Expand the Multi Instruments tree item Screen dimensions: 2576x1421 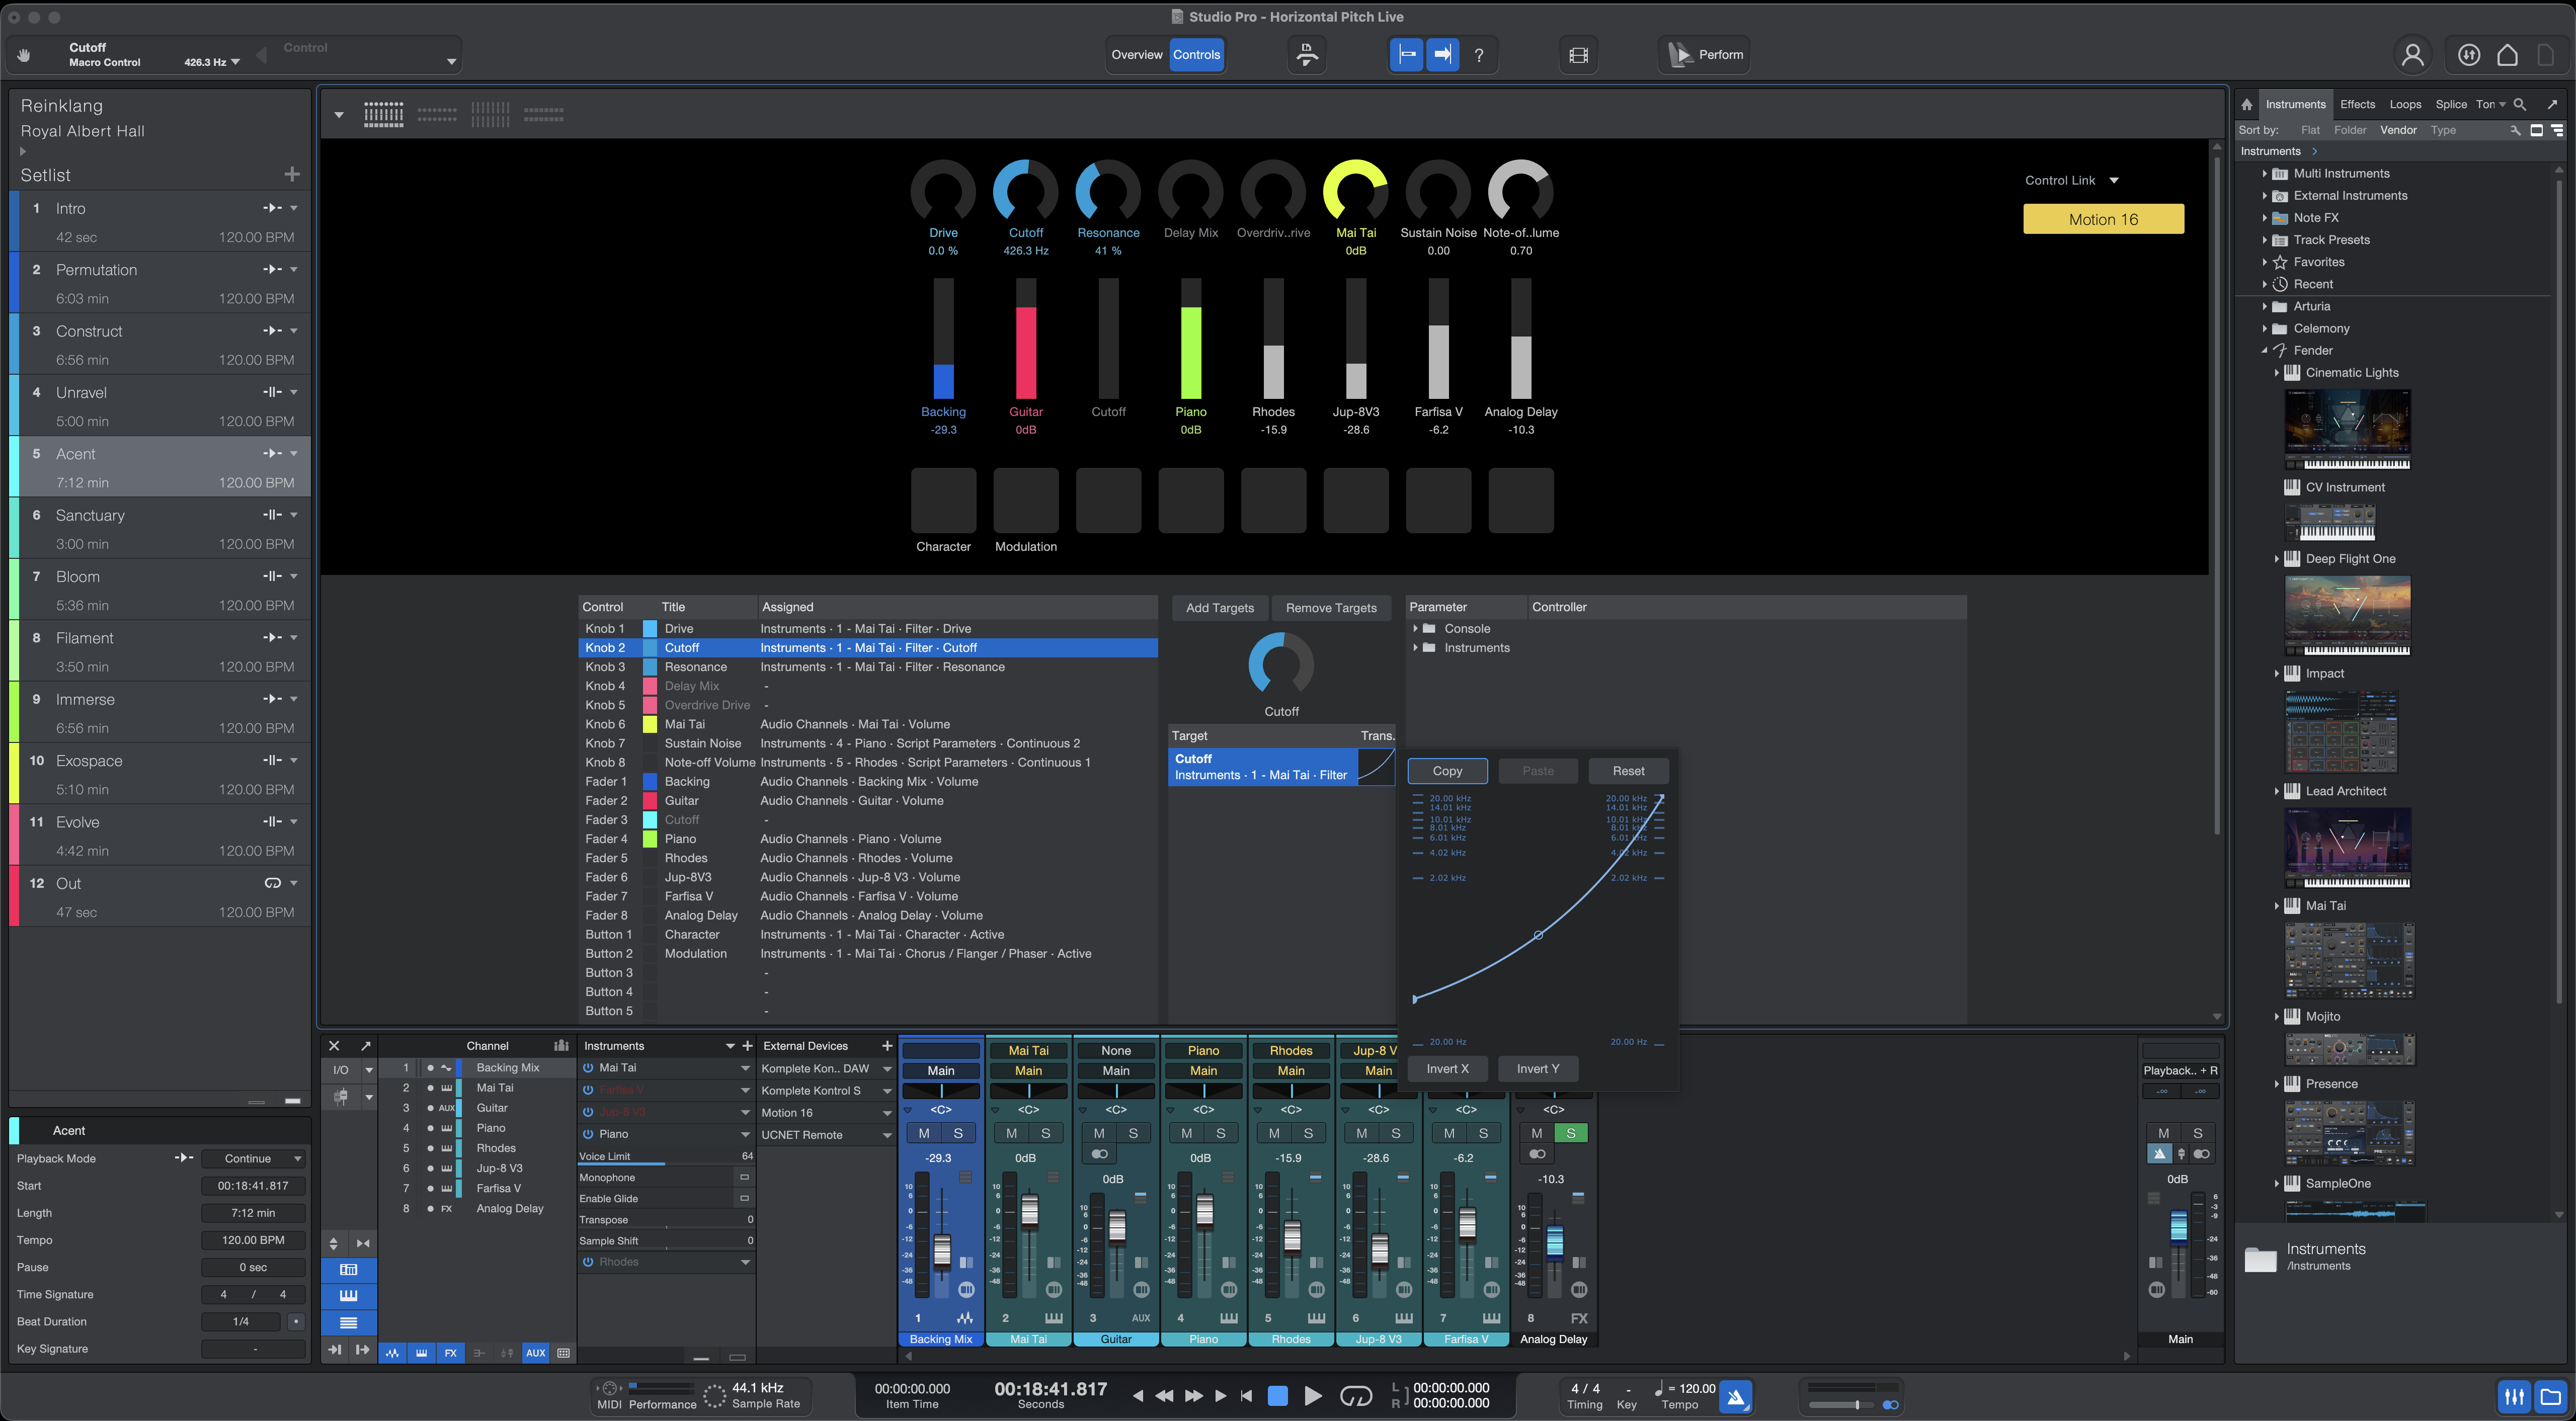pos(2265,174)
